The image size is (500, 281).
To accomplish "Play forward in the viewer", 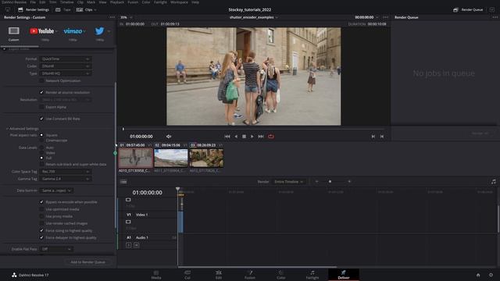I will coord(252,137).
